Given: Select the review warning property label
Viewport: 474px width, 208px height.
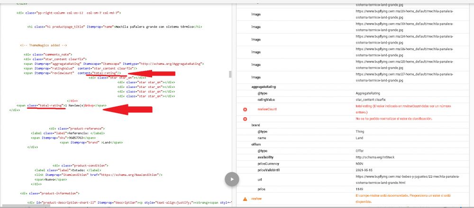Looking at the screenshot, I should (256, 199).
